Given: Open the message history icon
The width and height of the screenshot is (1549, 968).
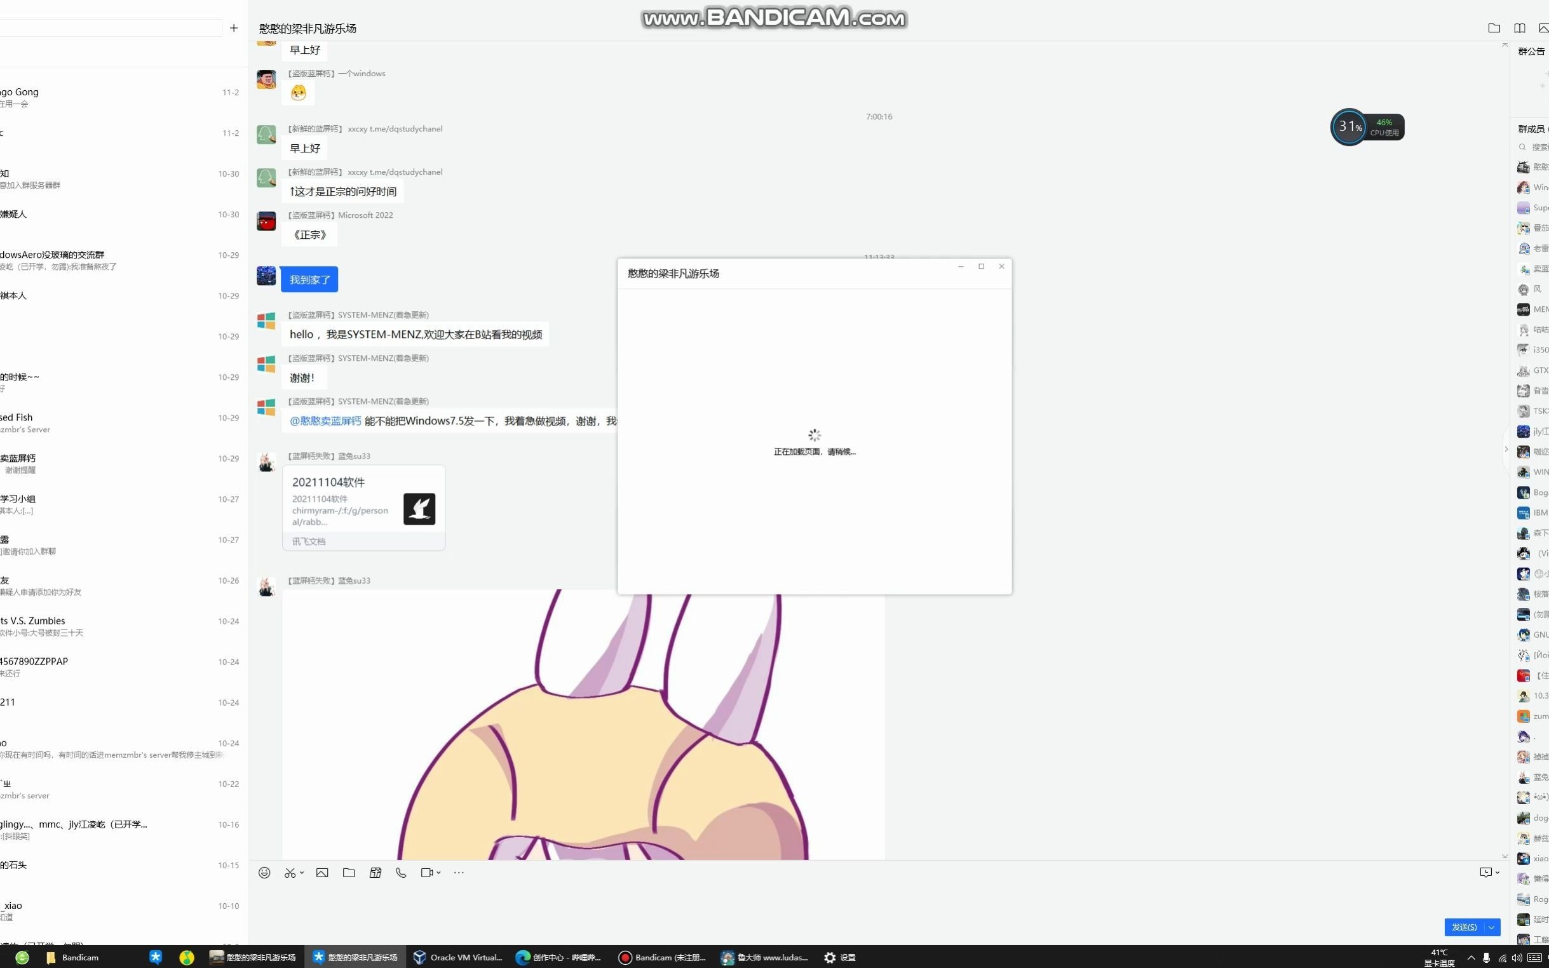Looking at the screenshot, I should [x=1485, y=873].
